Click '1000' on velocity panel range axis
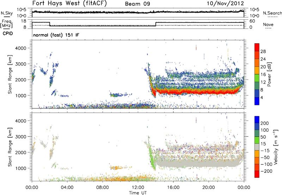 pos(20,168)
